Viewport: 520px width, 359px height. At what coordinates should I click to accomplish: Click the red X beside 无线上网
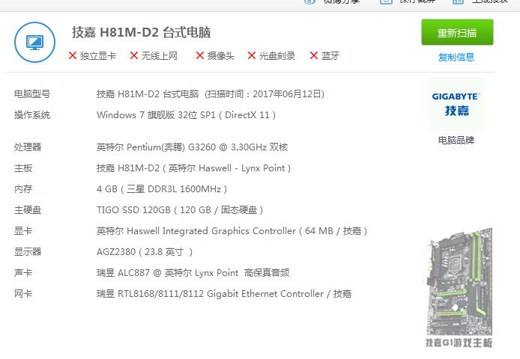tap(134, 55)
